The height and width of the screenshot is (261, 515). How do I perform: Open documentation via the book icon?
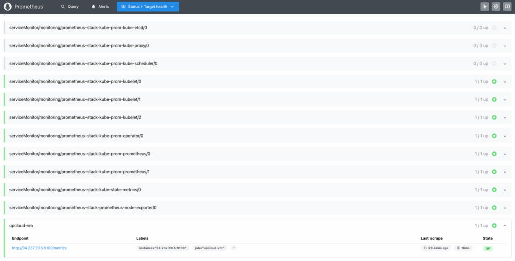click(x=507, y=6)
